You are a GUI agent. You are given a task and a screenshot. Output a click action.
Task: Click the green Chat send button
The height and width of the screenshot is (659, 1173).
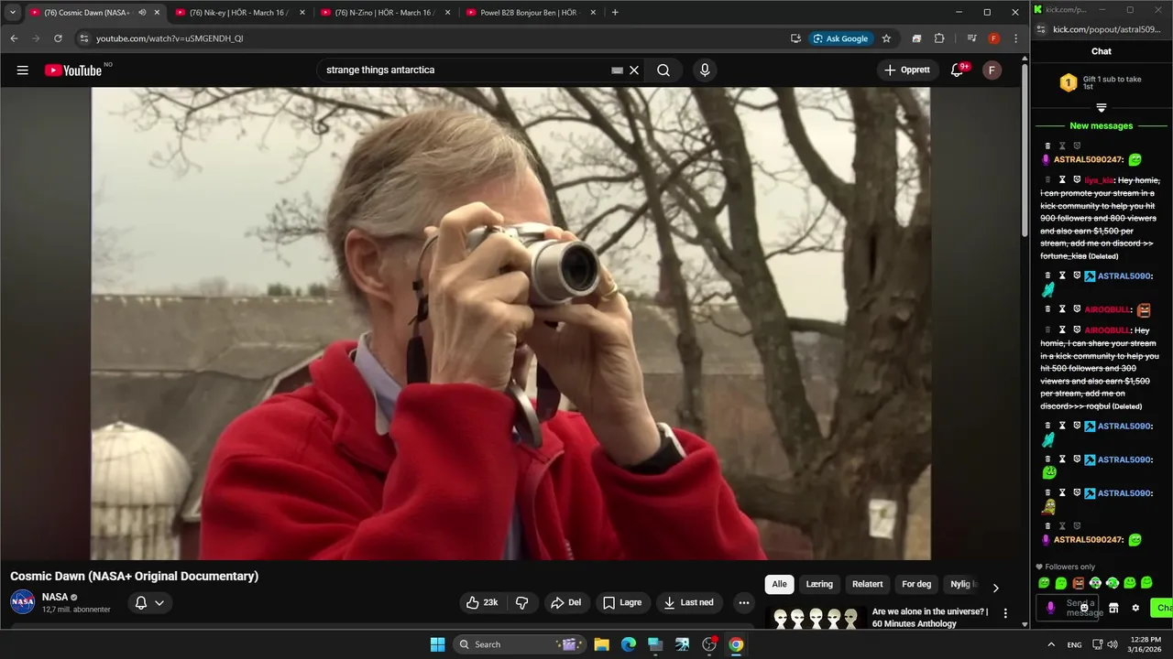click(1163, 608)
